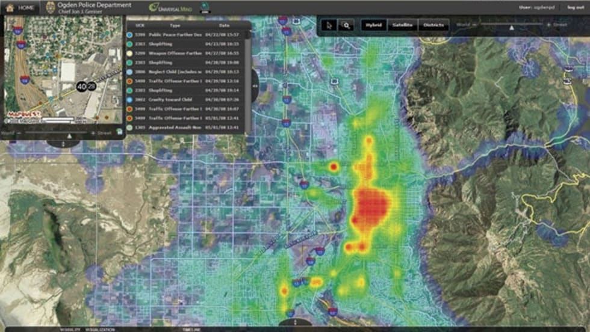
Task: Click the 40 cluster marker on mini-map
Action: [x=81, y=87]
